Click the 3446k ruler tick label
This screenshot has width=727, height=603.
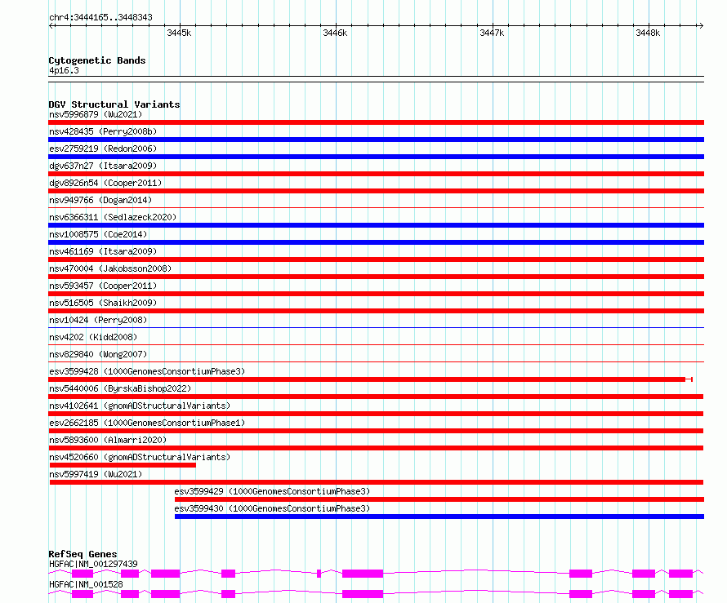point(335,33)
